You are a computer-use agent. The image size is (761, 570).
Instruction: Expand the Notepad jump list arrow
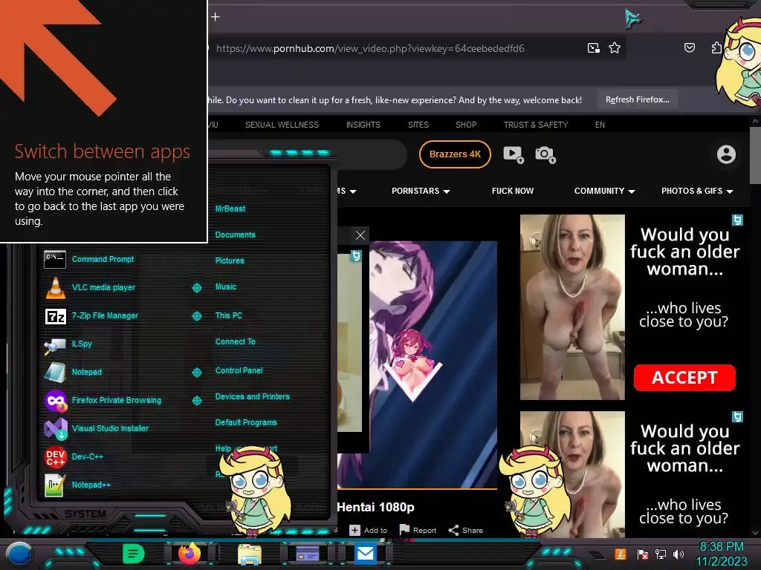point(196,373)
